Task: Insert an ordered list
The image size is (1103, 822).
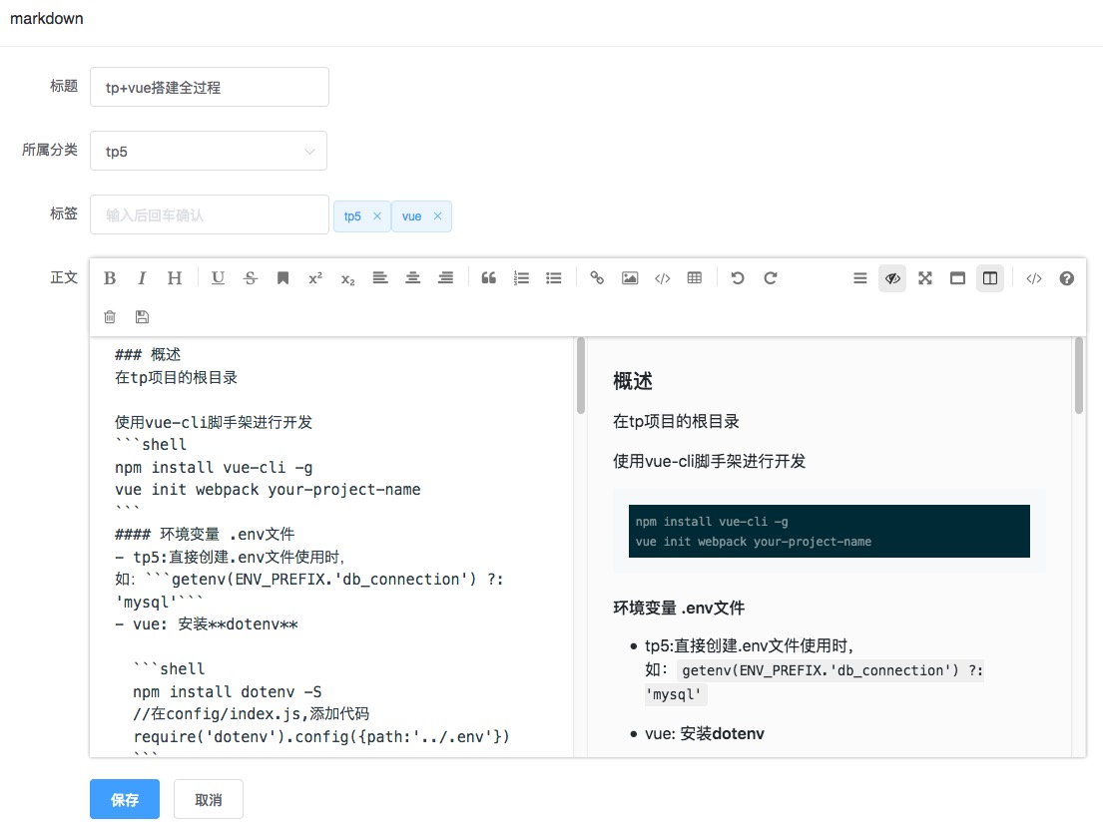Action: click(x=521, y=278)
